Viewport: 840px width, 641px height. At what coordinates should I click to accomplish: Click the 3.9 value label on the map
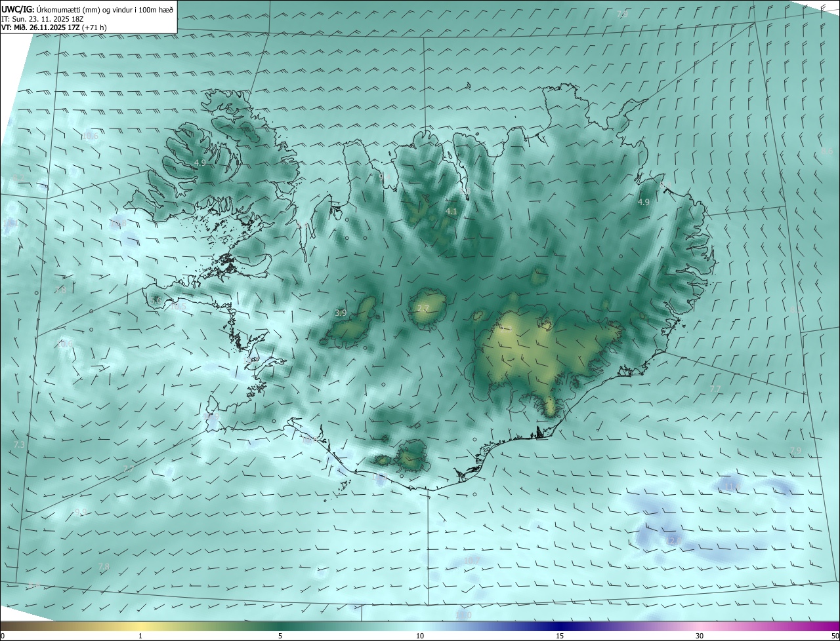point(341,313)
